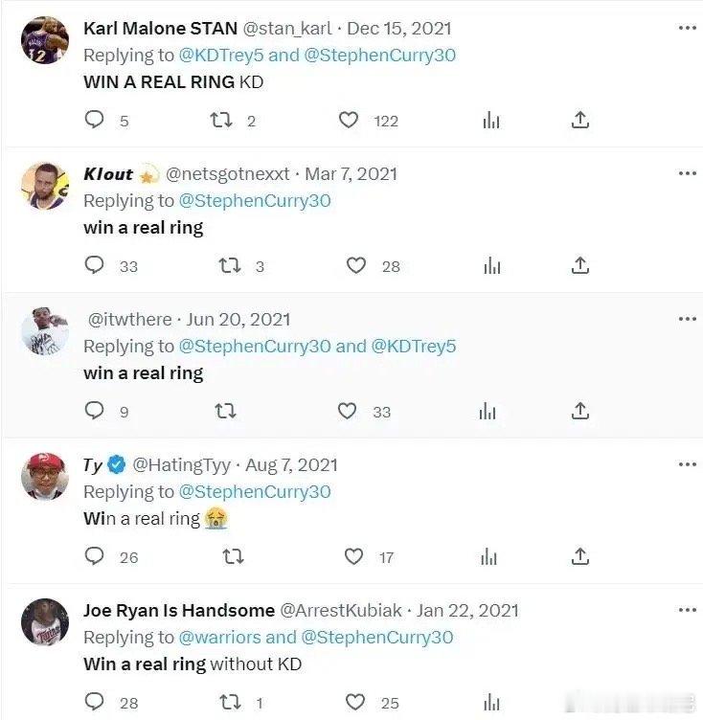View analytics for Klout's tweet
Viewport: 703px width, 720px height.
pyautogui.click(x=491, y=265)
